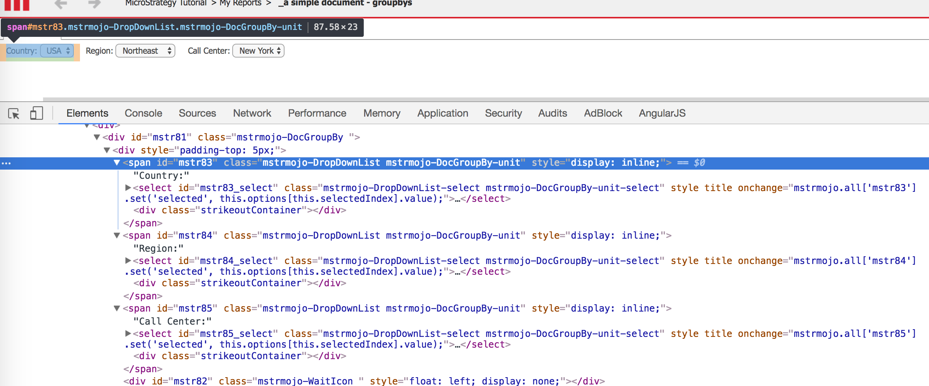
Task: Open the Country dropdown showing USA
Action: 57,51
